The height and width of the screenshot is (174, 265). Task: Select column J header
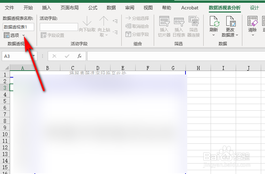click(248, 68)
